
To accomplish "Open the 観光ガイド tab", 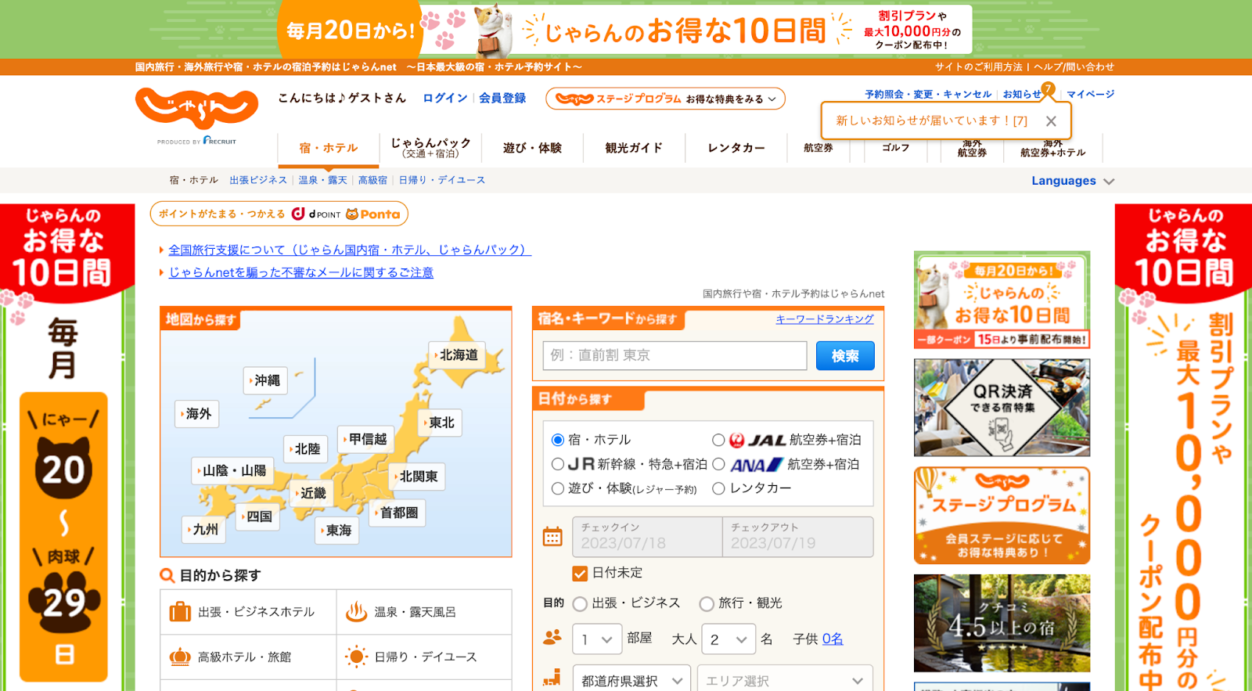I will (634, 147).
